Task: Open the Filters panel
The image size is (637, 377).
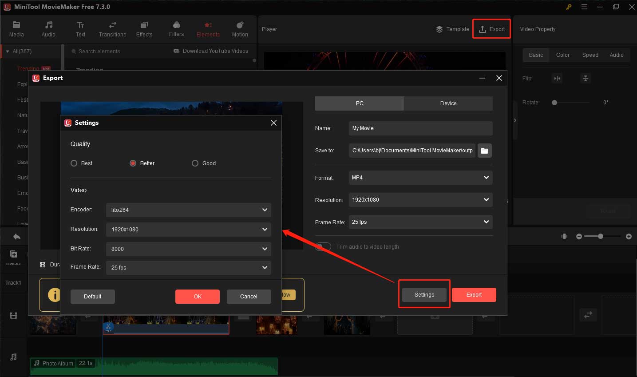Action: [x=176, y=29]
